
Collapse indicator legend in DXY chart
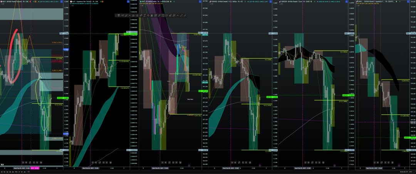click(142, 5)
